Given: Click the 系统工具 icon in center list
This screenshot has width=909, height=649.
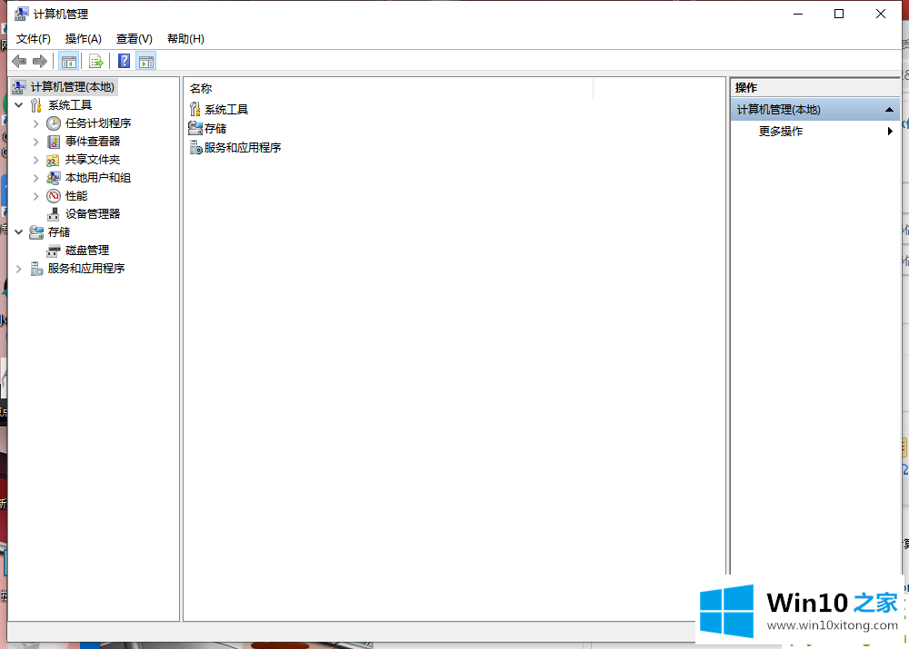Looking at the screenshot, I should (x=195, y=109).
